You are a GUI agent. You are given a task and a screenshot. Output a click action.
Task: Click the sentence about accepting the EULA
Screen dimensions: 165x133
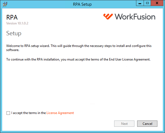tap(78, 59)
